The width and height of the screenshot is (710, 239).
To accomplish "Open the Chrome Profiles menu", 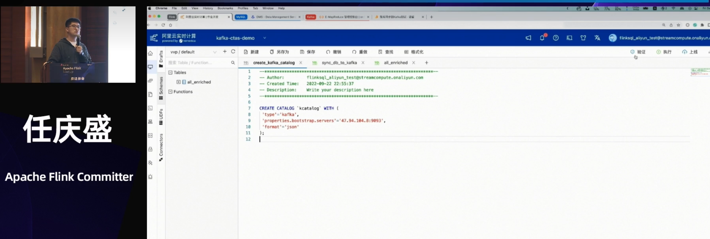I will tap(243, 8).
